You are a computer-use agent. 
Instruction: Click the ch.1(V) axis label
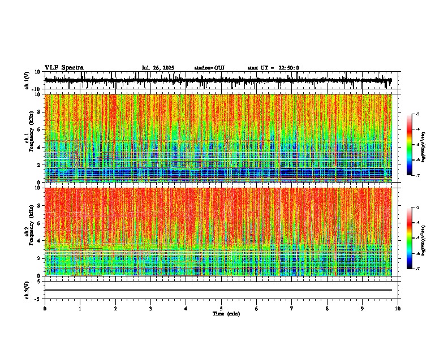click(x=27, y=80)
